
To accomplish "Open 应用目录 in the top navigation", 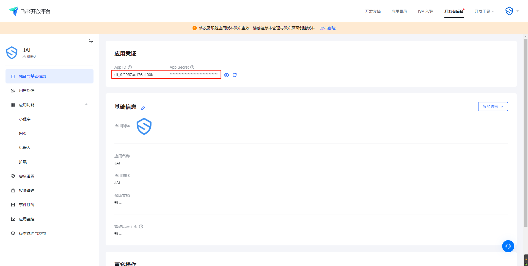I will click(399, 11).
